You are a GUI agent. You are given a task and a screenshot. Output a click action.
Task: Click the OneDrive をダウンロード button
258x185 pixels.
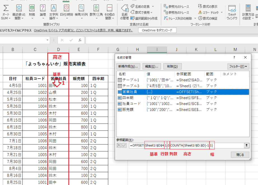pyautogui.click(x=157, y=30)
